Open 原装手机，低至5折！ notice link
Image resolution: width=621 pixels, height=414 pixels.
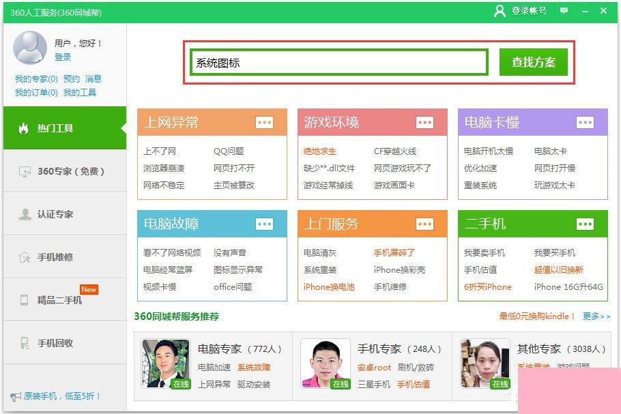[63, 396]
